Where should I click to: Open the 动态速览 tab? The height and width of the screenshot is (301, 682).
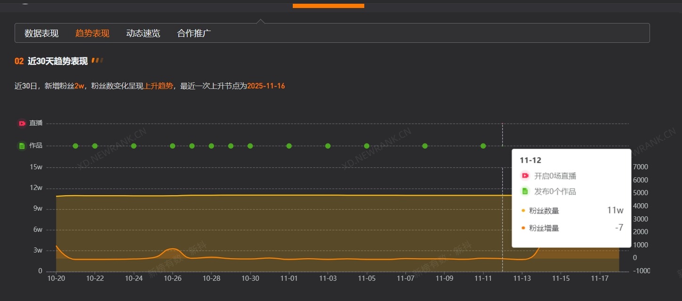point(143,33)
